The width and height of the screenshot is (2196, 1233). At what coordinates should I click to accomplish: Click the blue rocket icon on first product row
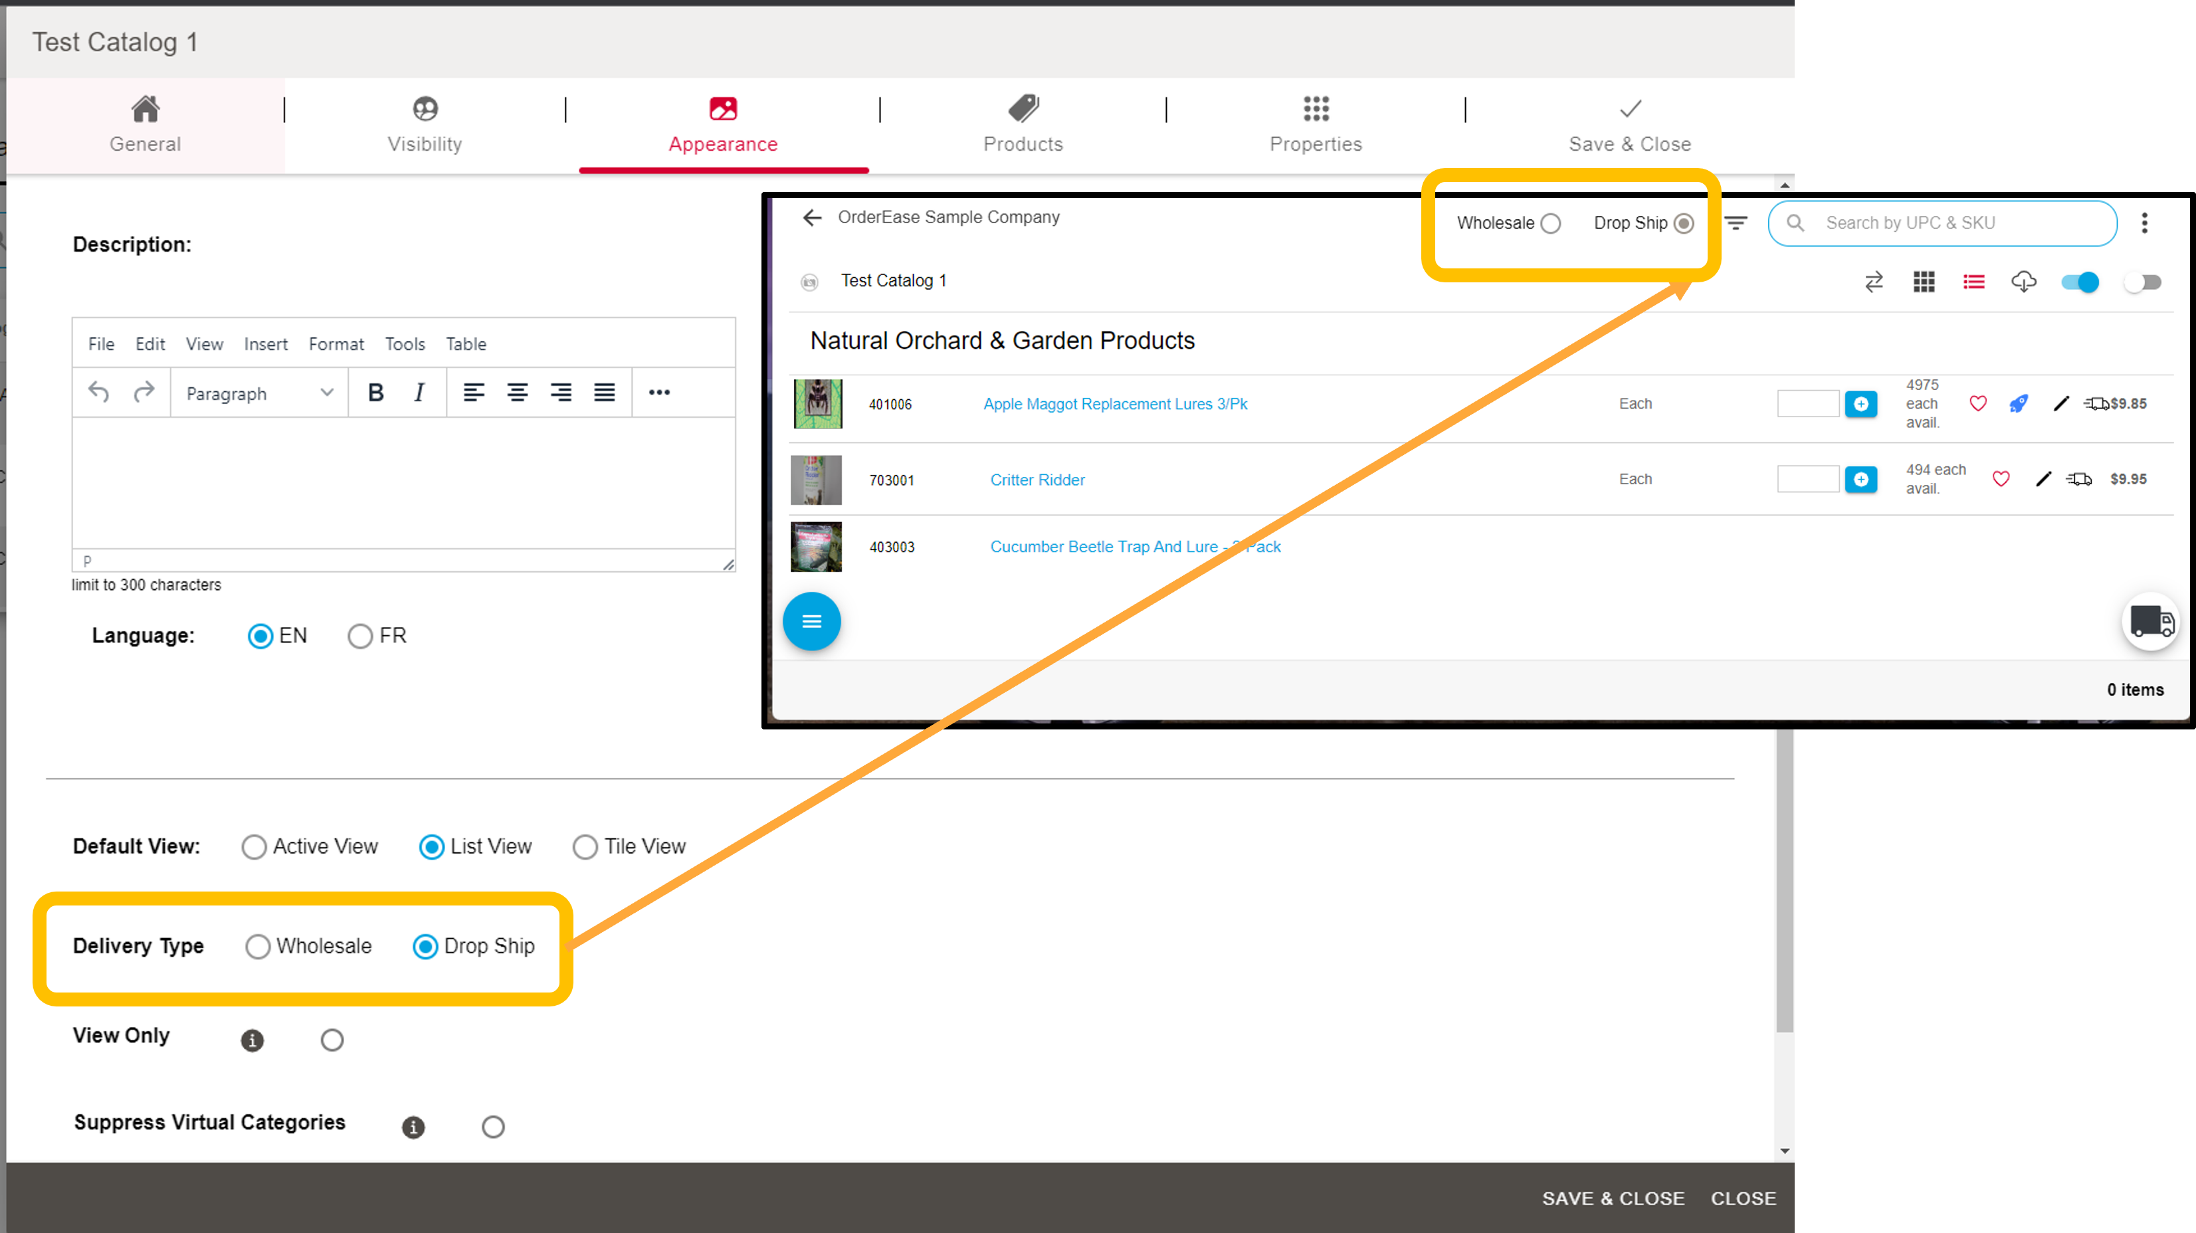pyautogui.click(x=2019, y=403)
